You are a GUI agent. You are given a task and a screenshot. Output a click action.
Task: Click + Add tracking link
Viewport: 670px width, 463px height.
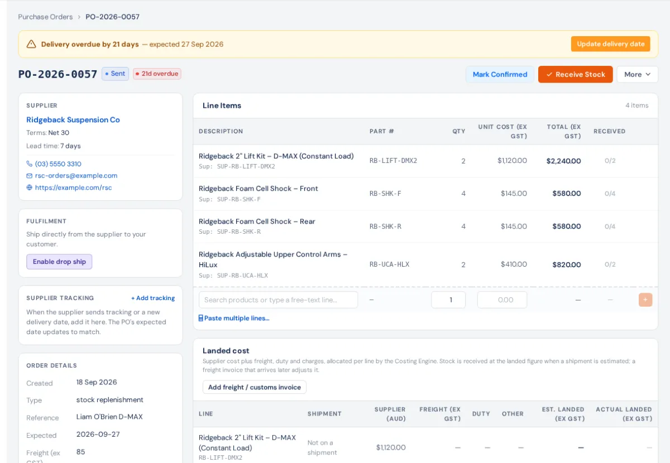tap(153, 298)
